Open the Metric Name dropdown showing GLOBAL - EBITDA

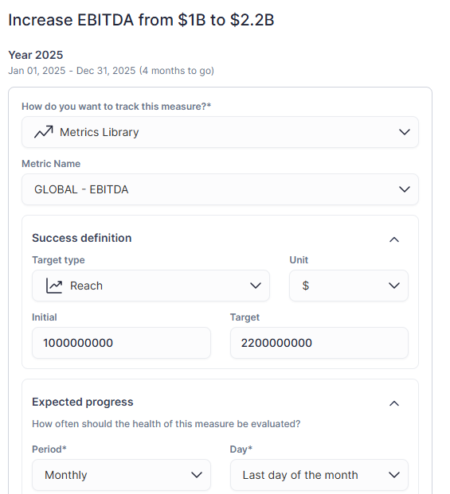point(220,189)
